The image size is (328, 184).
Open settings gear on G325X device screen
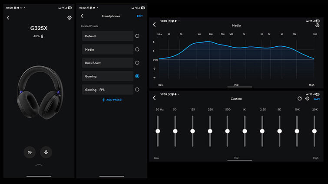70,18
